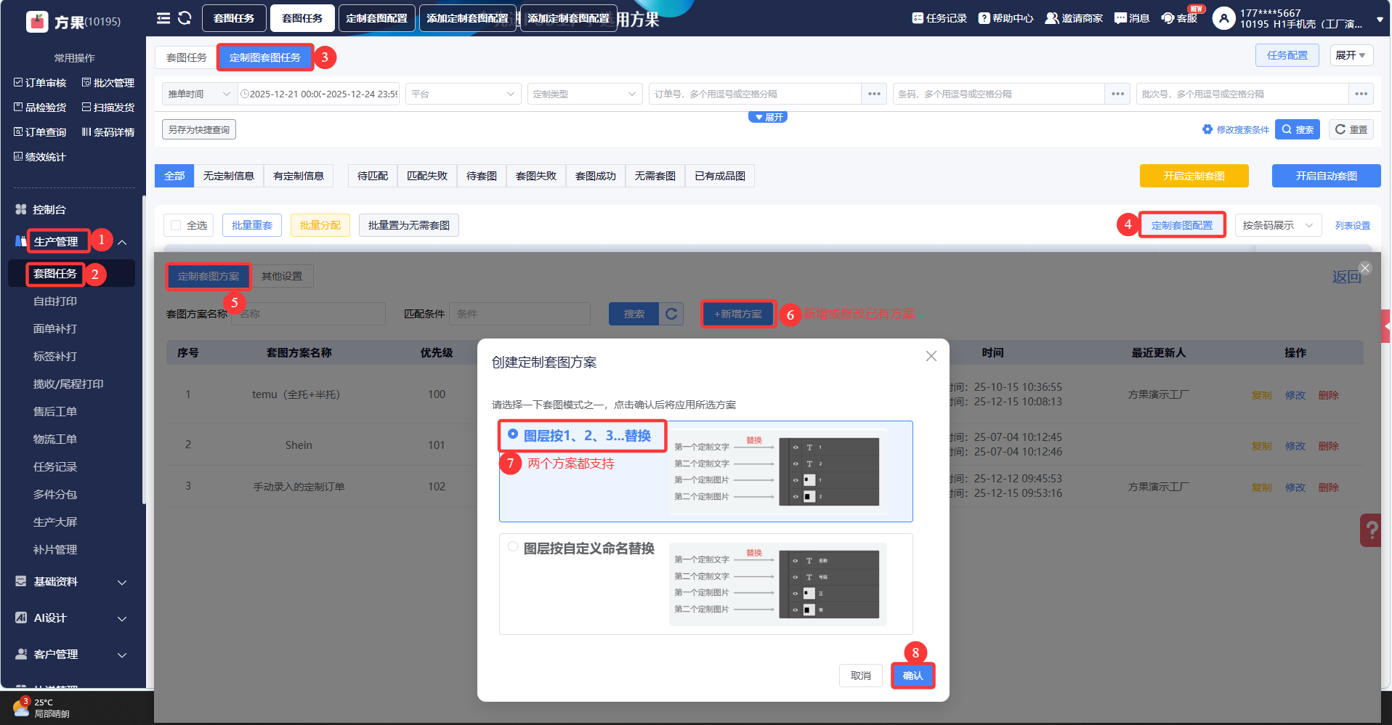Open the 品检验货 shortcut

click(x=40, y=108)
